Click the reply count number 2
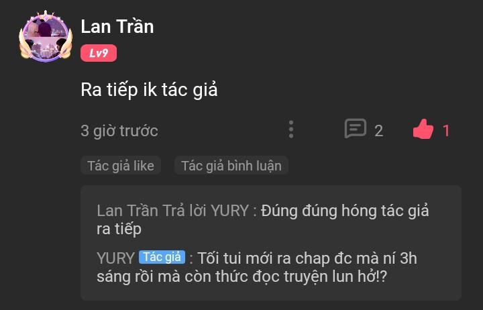Viewport: 483px width, 310px height. [379, 131]
